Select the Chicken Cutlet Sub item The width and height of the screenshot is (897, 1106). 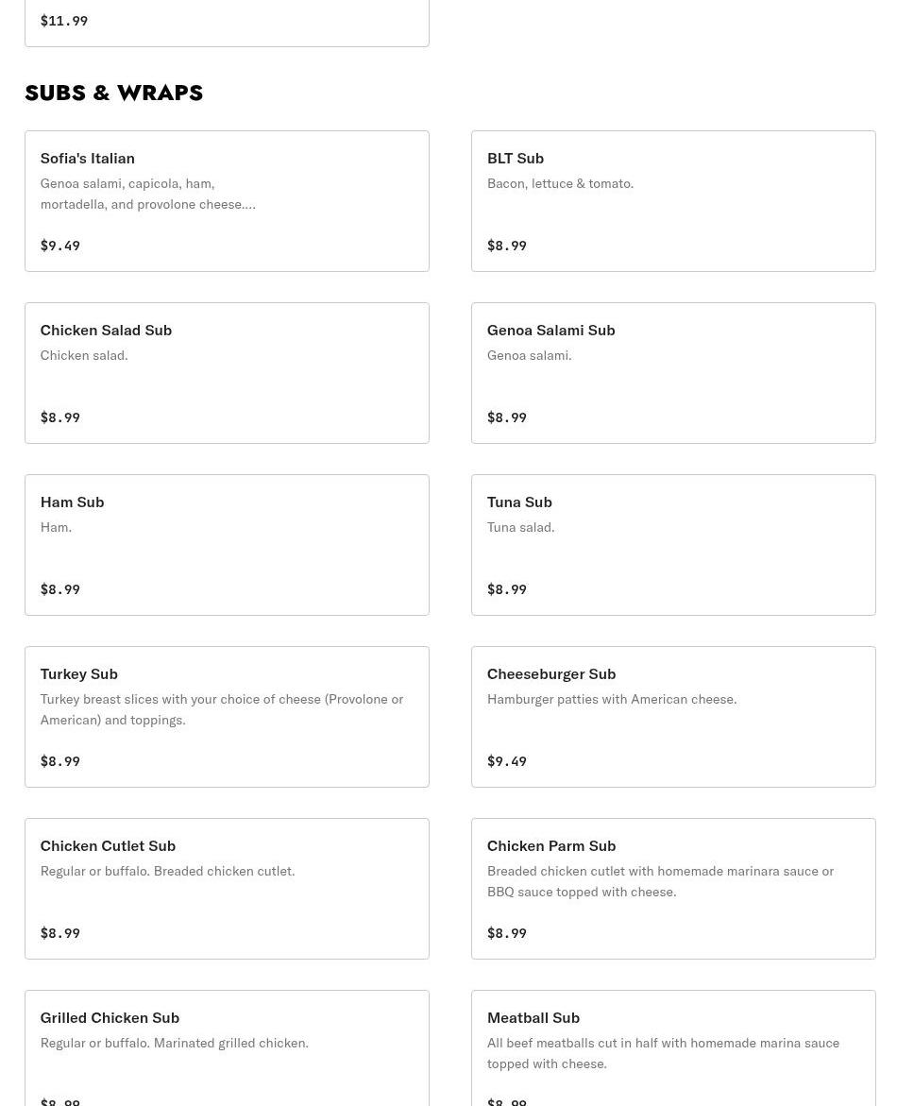227,888
